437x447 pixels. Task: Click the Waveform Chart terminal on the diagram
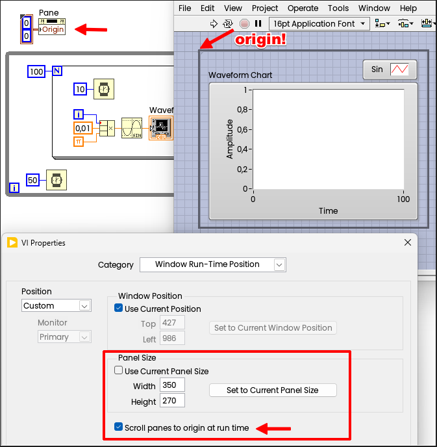coord(161,128)
